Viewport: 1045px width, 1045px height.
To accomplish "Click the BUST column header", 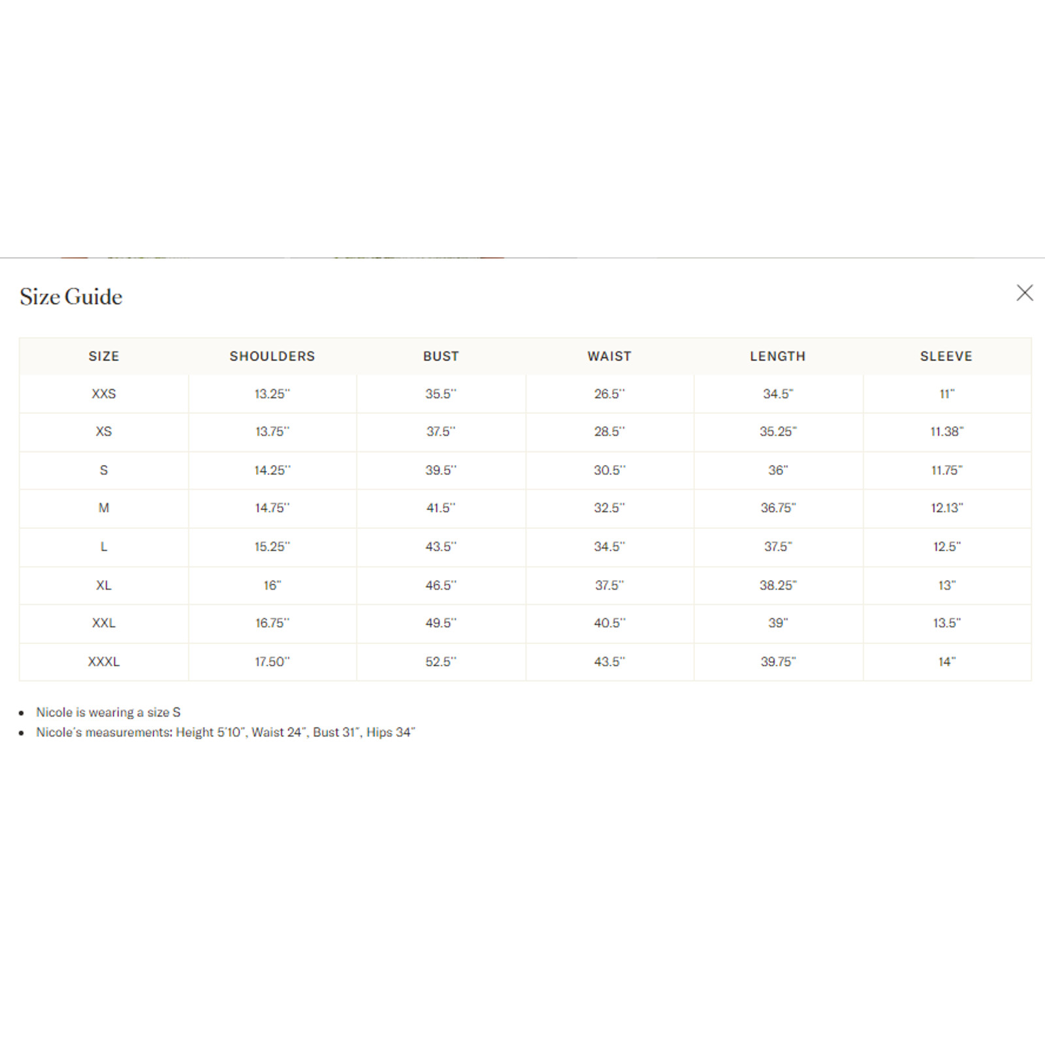I will 441,356.
